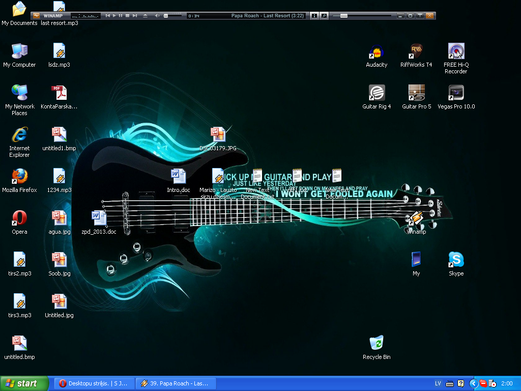Click the Winamp play button

114,16
